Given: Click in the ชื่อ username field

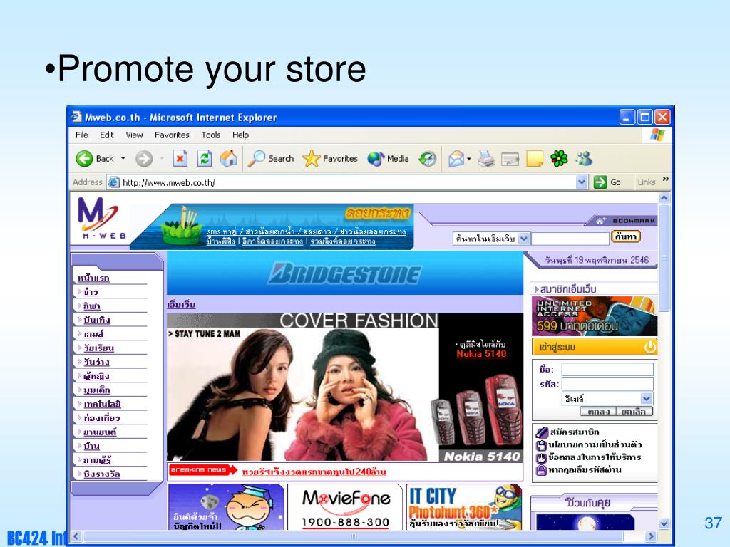Looking at the screenshot, I should pyautogui.click(x=607, y=370).
